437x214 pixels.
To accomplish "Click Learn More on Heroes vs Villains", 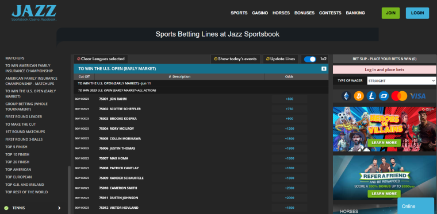I will pyautogui.click(x=384, y=143).
